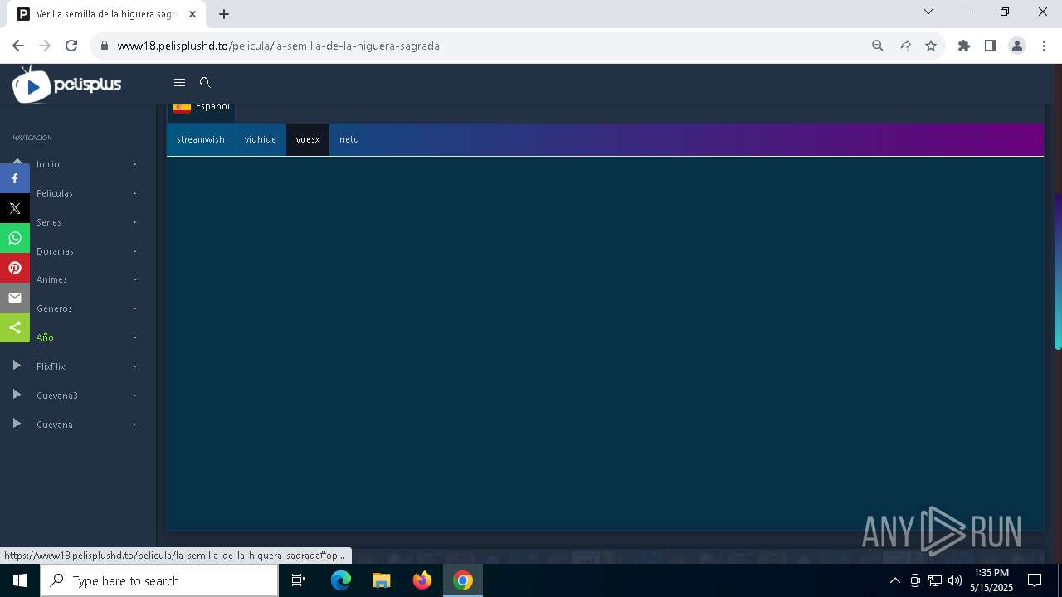Open Peliculas in navigation sidebar
1062x597 pixels.
pos(55,193)
